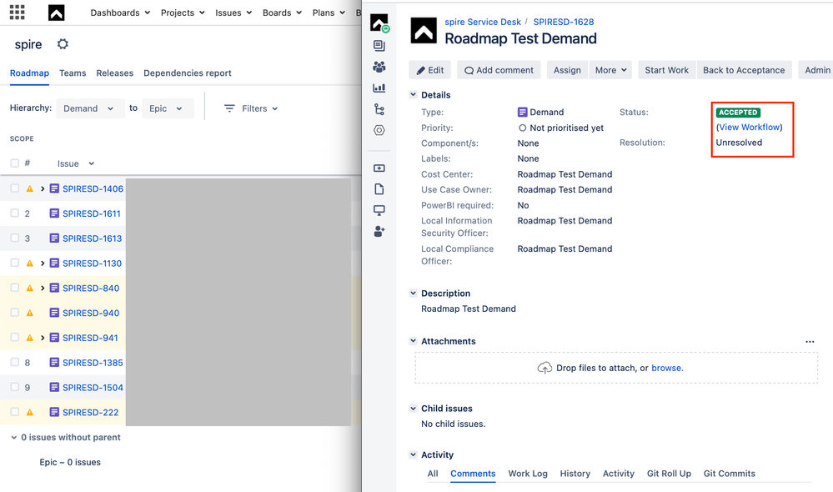This screenshot has width=833, height=492.
Task: Open the page document icon in the sidebar
Action: (x=379, y=189)
